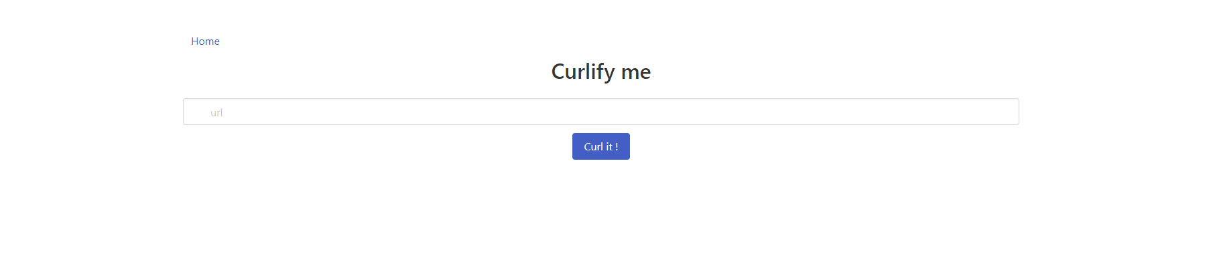Screen dimensions: 1211x266
Task: Run the request using Curl it !
Action: pos(600,146)
